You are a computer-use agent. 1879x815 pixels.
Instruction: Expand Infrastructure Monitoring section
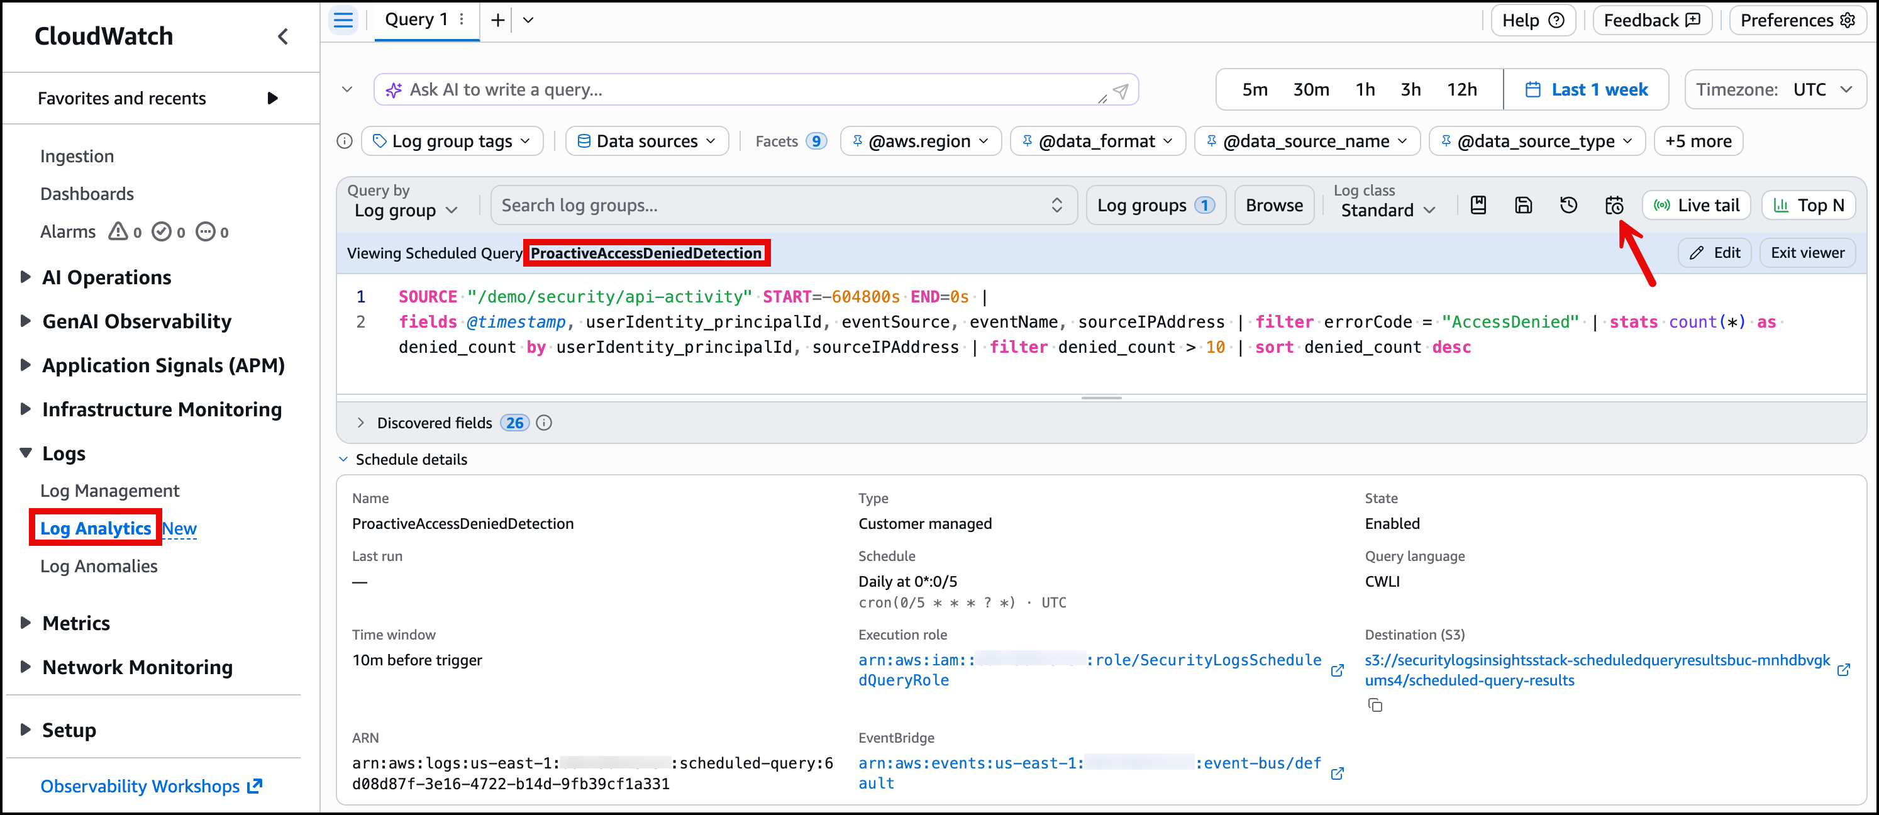pos(26,409)
